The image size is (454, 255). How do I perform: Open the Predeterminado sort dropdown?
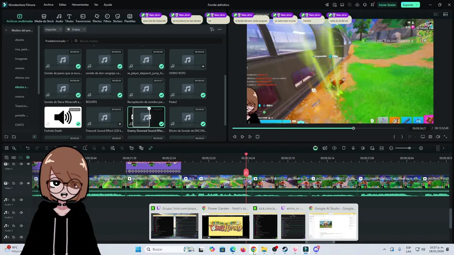click(57, 41)
